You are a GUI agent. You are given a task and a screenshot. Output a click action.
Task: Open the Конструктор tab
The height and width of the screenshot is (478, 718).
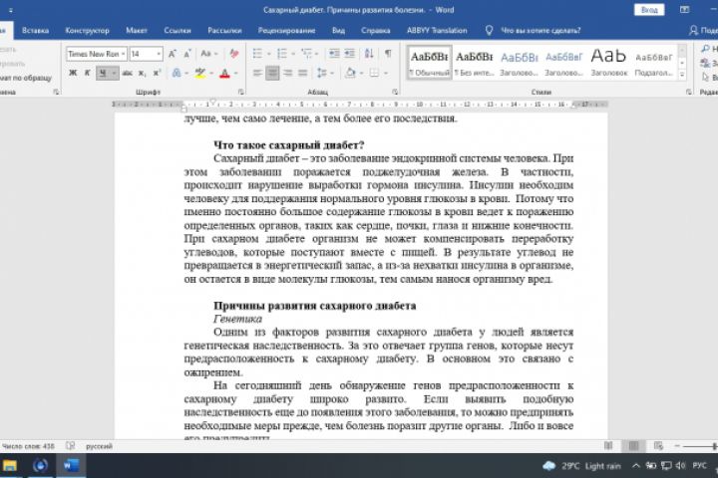87,31
